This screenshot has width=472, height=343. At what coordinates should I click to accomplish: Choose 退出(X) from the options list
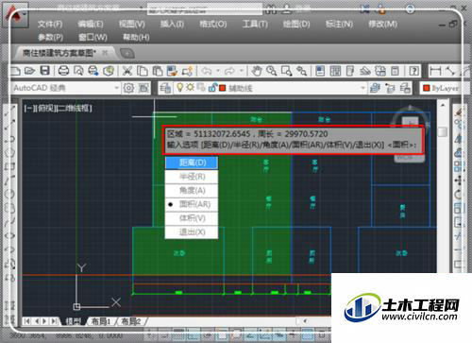tap(192, 232)
